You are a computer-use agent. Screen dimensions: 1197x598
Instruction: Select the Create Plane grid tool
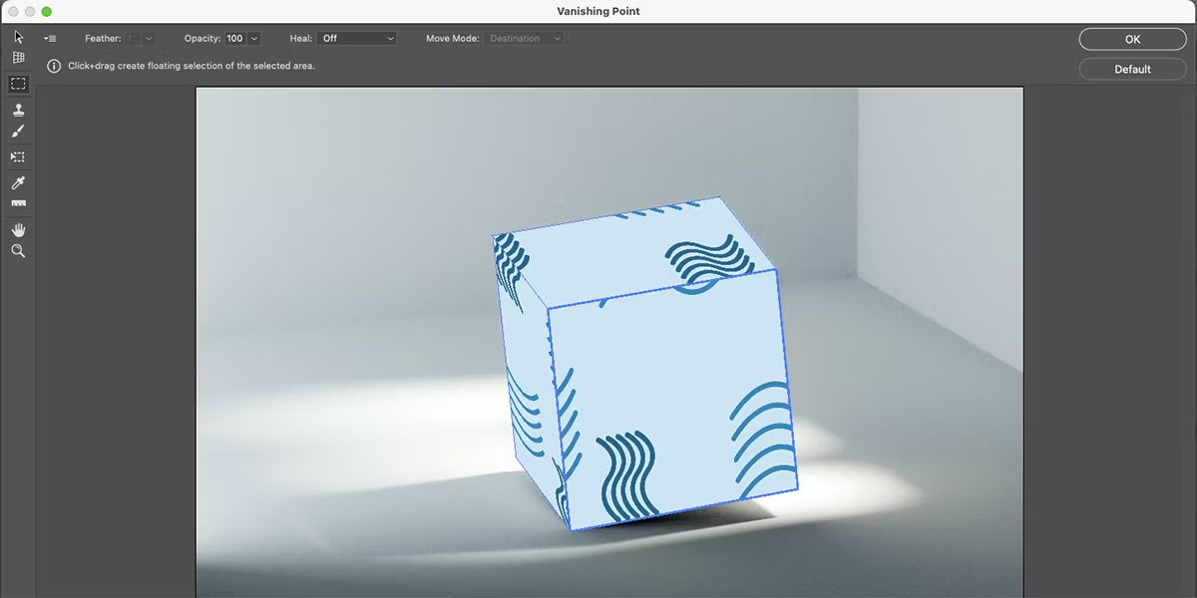point(18,59)
